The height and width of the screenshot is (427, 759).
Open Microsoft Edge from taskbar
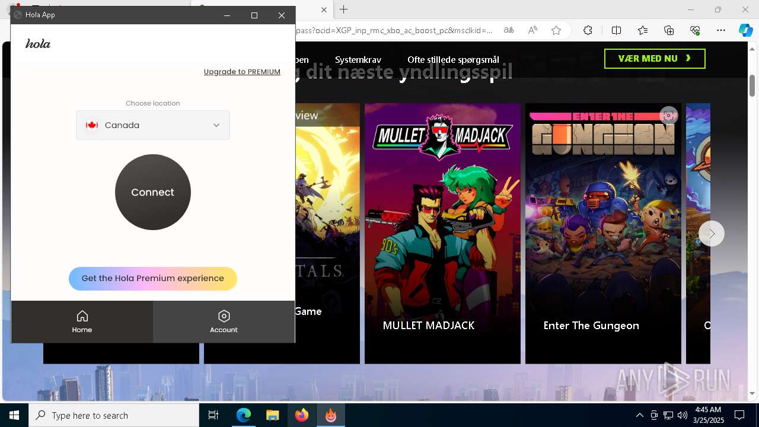(244, 415)
